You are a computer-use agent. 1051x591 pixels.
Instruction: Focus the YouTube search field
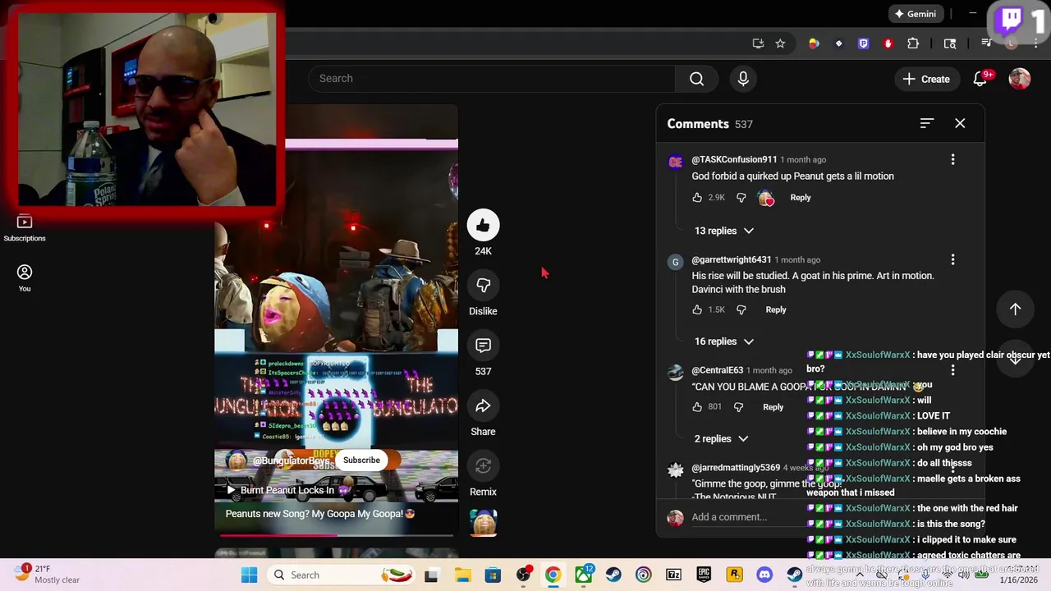click(492, 79)
